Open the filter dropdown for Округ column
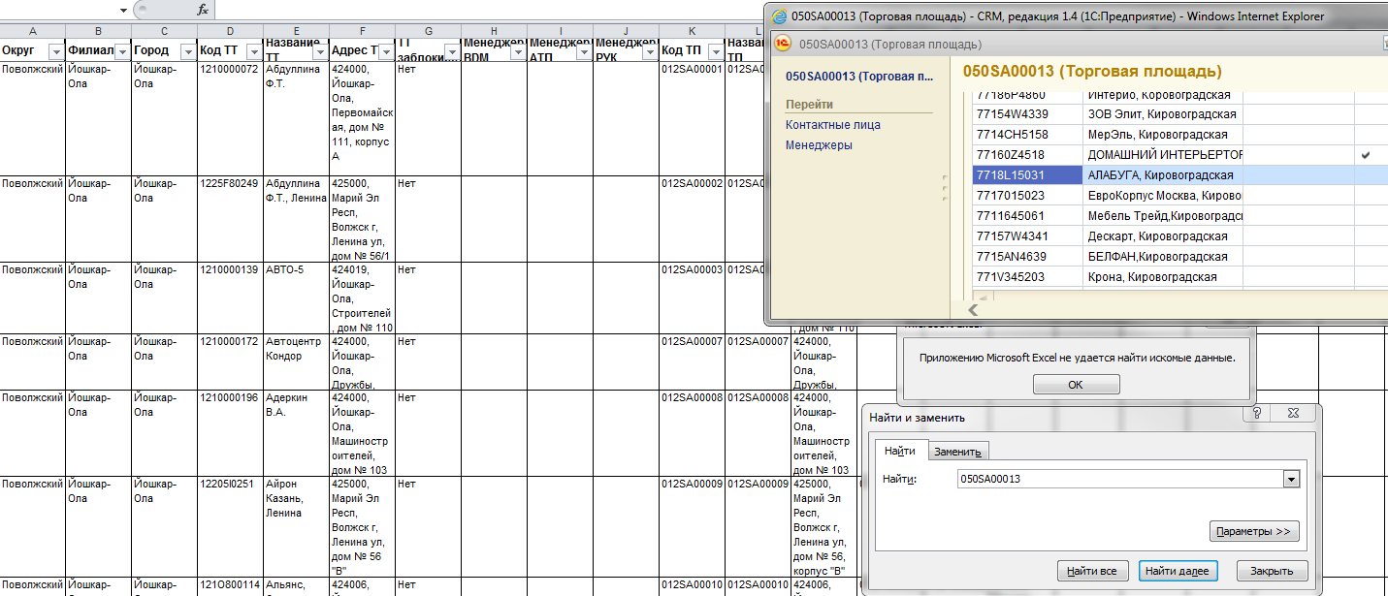1388x596 pixels. [56, 51]
